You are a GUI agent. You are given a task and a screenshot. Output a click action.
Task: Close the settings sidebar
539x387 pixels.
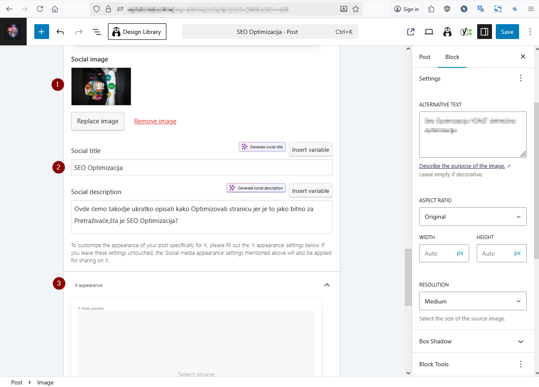click(523, 57)
